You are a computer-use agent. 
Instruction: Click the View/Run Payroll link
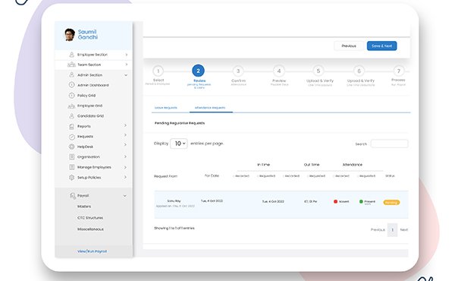pyautogui.click(x=92, y=251)
